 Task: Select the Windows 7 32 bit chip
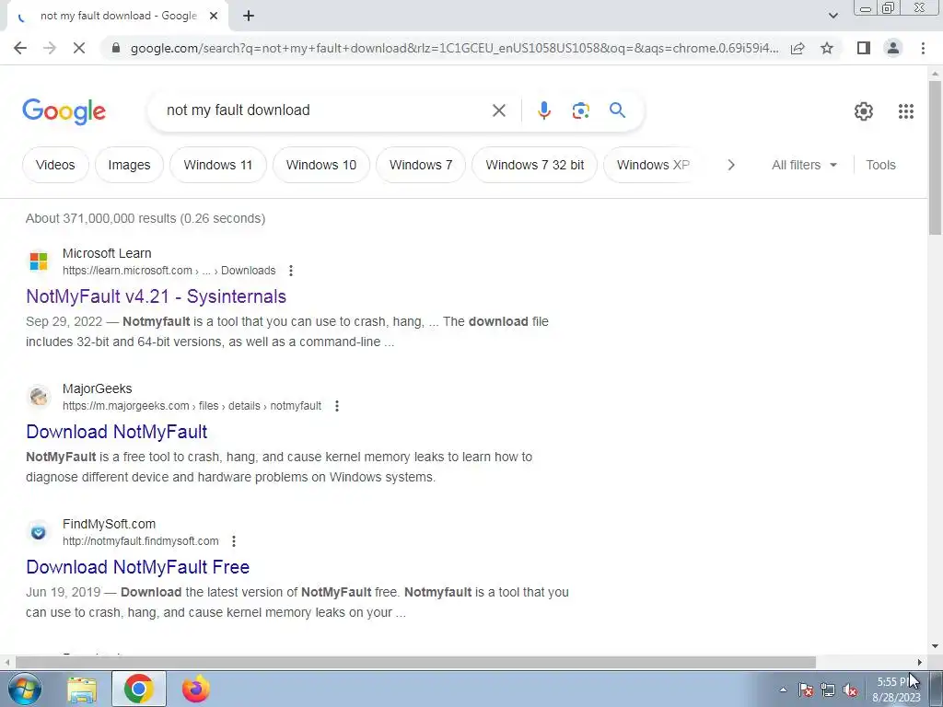click(535, 165)
